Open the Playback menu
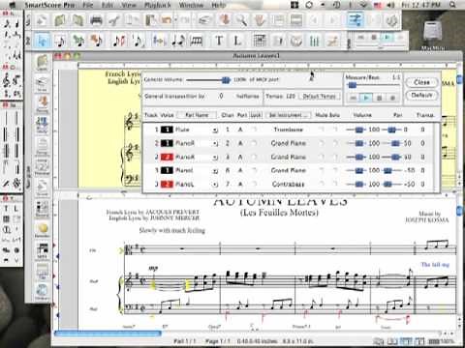The width and height of the screenshot is (465, 348). point(157,5)
